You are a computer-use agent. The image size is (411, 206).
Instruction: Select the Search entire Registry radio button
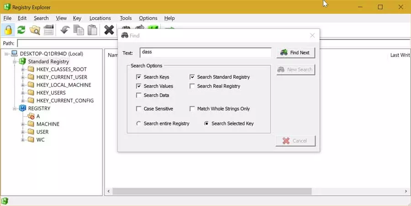(x=138, y=123)
